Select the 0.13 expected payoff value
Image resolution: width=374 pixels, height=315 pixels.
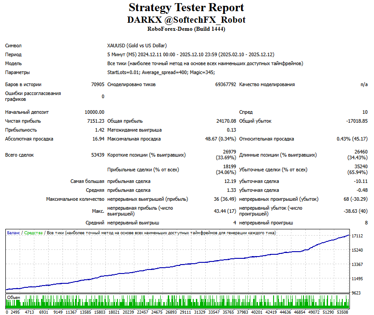coord(231,130)
